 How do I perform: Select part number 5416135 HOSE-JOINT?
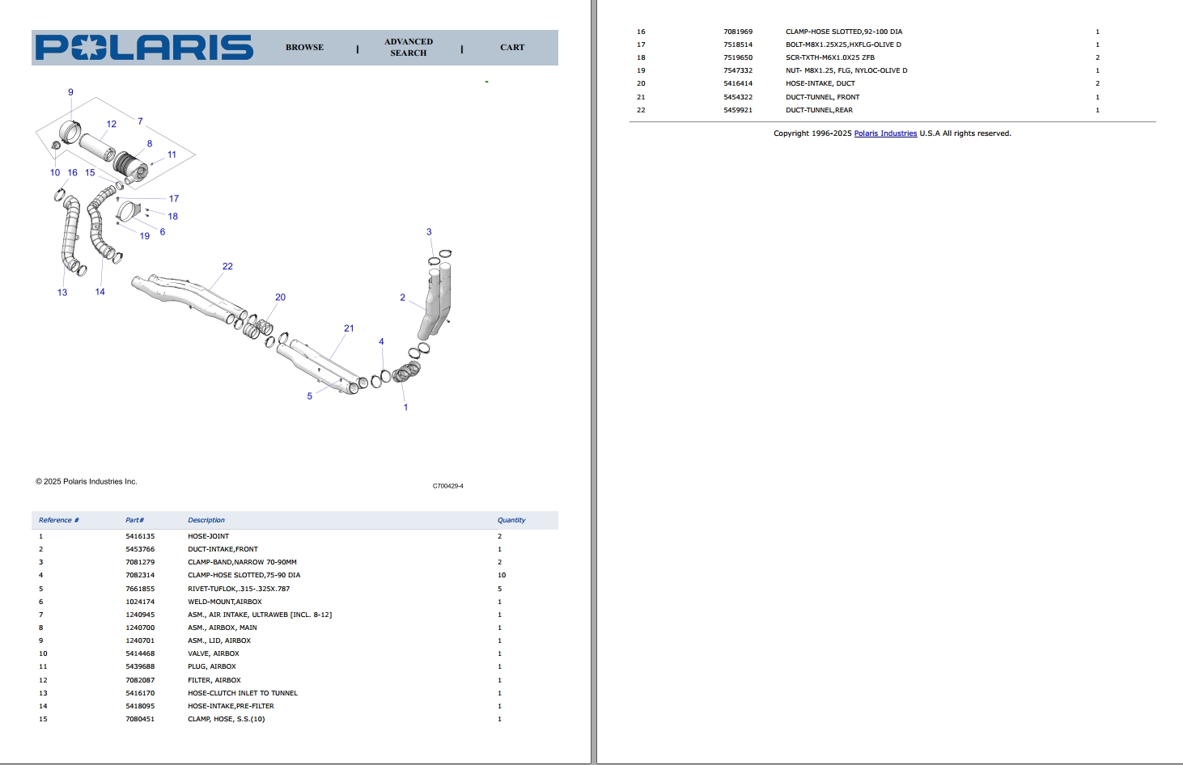208,535
